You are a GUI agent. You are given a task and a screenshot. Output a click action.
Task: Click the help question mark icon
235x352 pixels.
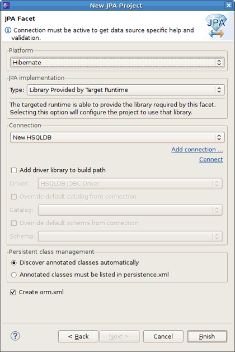coord(15,336)
